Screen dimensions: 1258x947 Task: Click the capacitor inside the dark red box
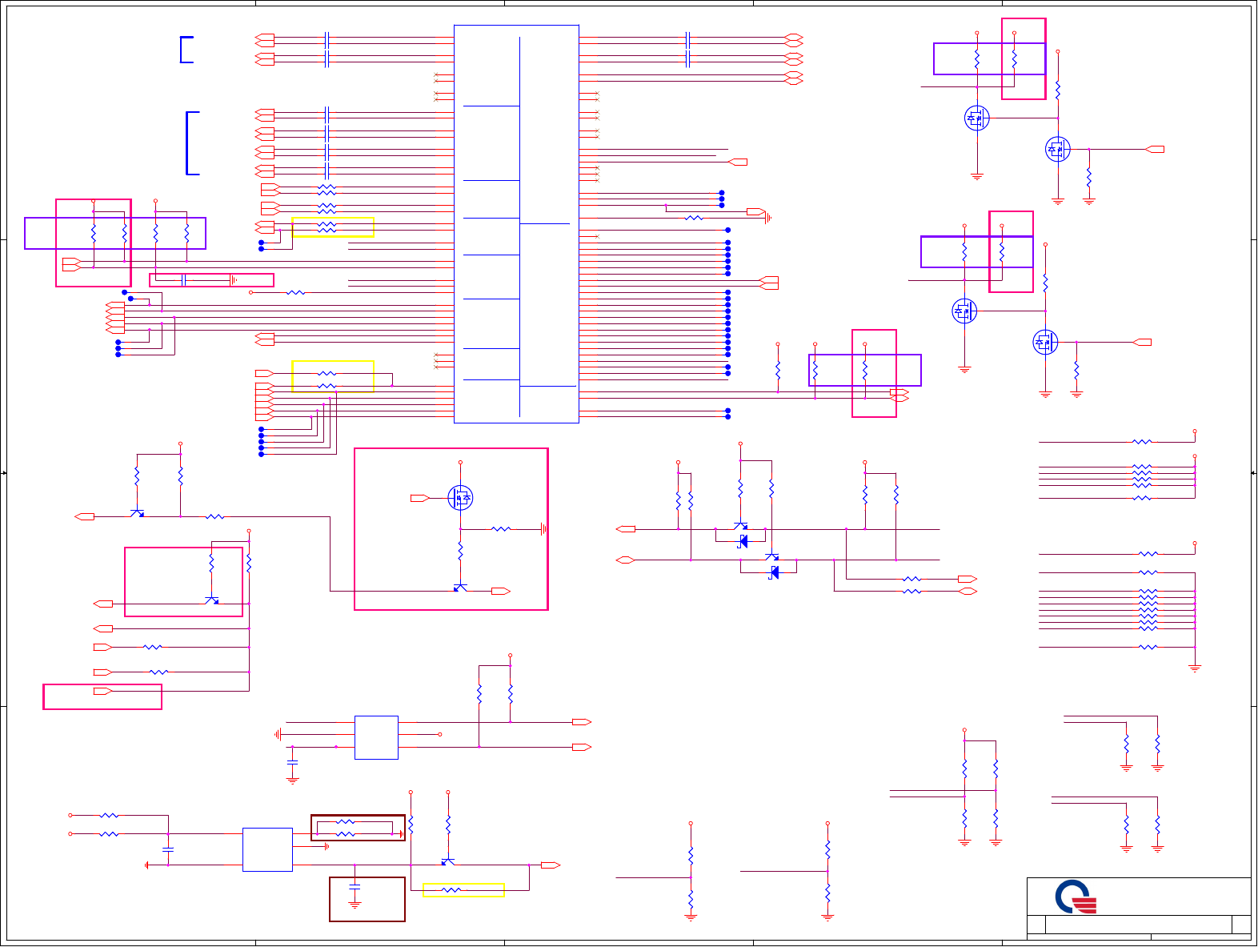[355, 886]
